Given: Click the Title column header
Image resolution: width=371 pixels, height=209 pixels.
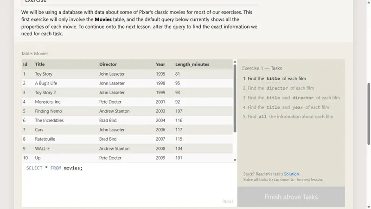Looking at the screenshot, I should click(x=40, y=64).
